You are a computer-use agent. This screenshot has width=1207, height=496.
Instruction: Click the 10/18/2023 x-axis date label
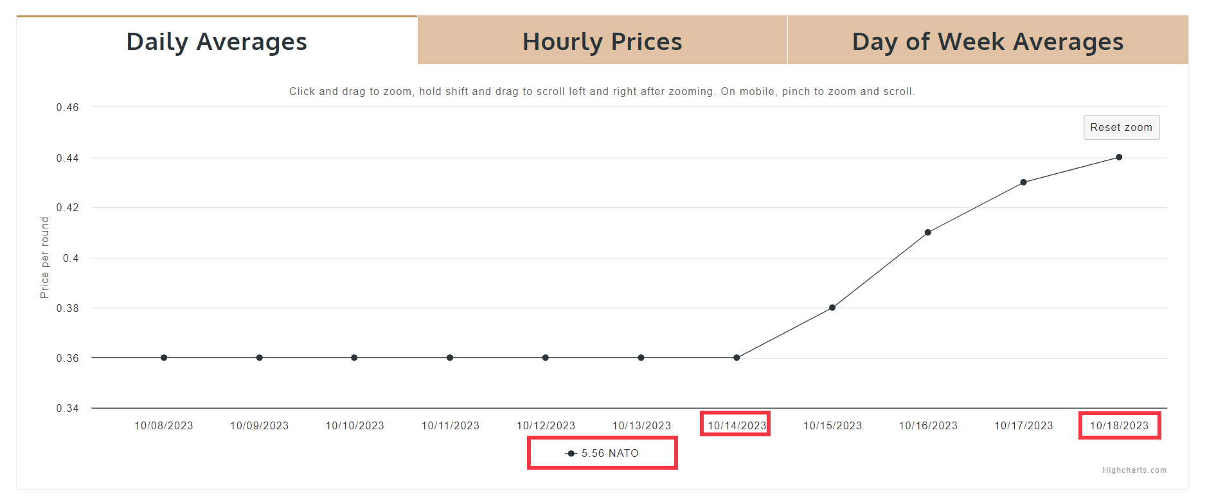(1119, 425)
